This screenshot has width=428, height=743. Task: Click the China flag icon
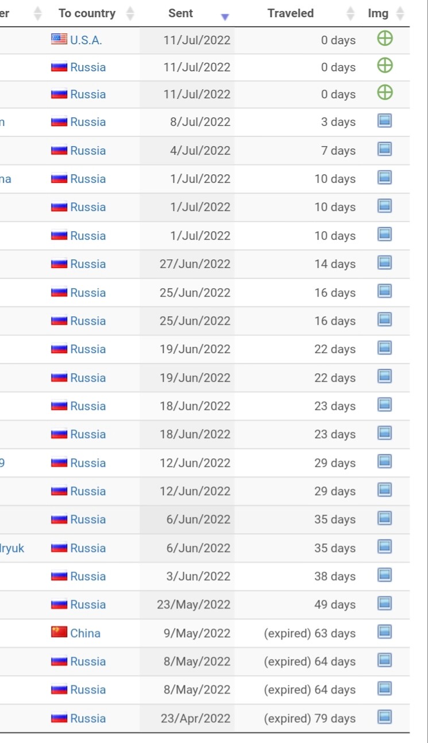(59, 633)
